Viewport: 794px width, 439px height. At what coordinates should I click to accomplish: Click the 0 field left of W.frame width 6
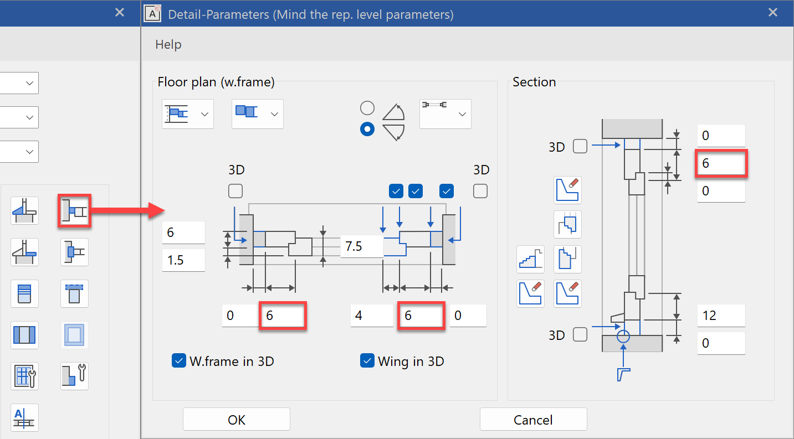click(x=240, y=316)
